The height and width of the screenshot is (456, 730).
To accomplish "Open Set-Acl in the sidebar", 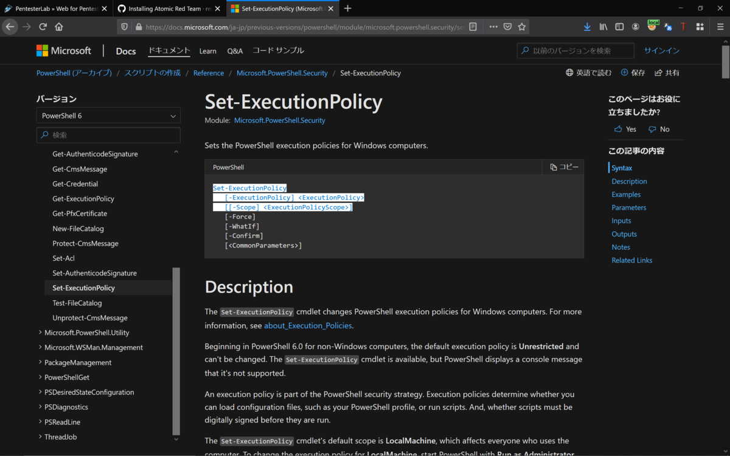I will coord(63,258).
